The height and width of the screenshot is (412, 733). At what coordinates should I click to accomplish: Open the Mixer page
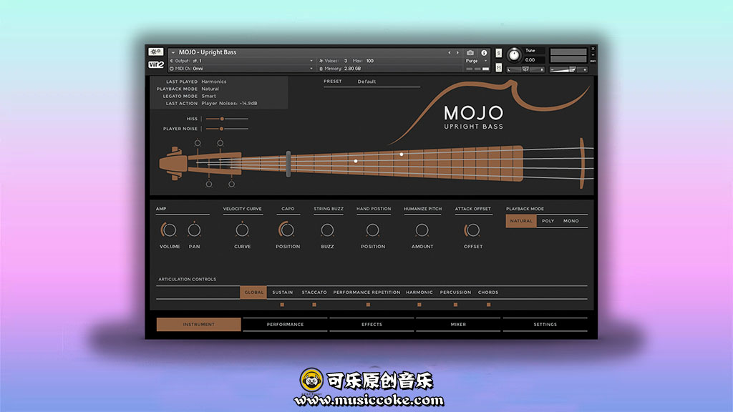pyautogui.click(x=458, y=324)
